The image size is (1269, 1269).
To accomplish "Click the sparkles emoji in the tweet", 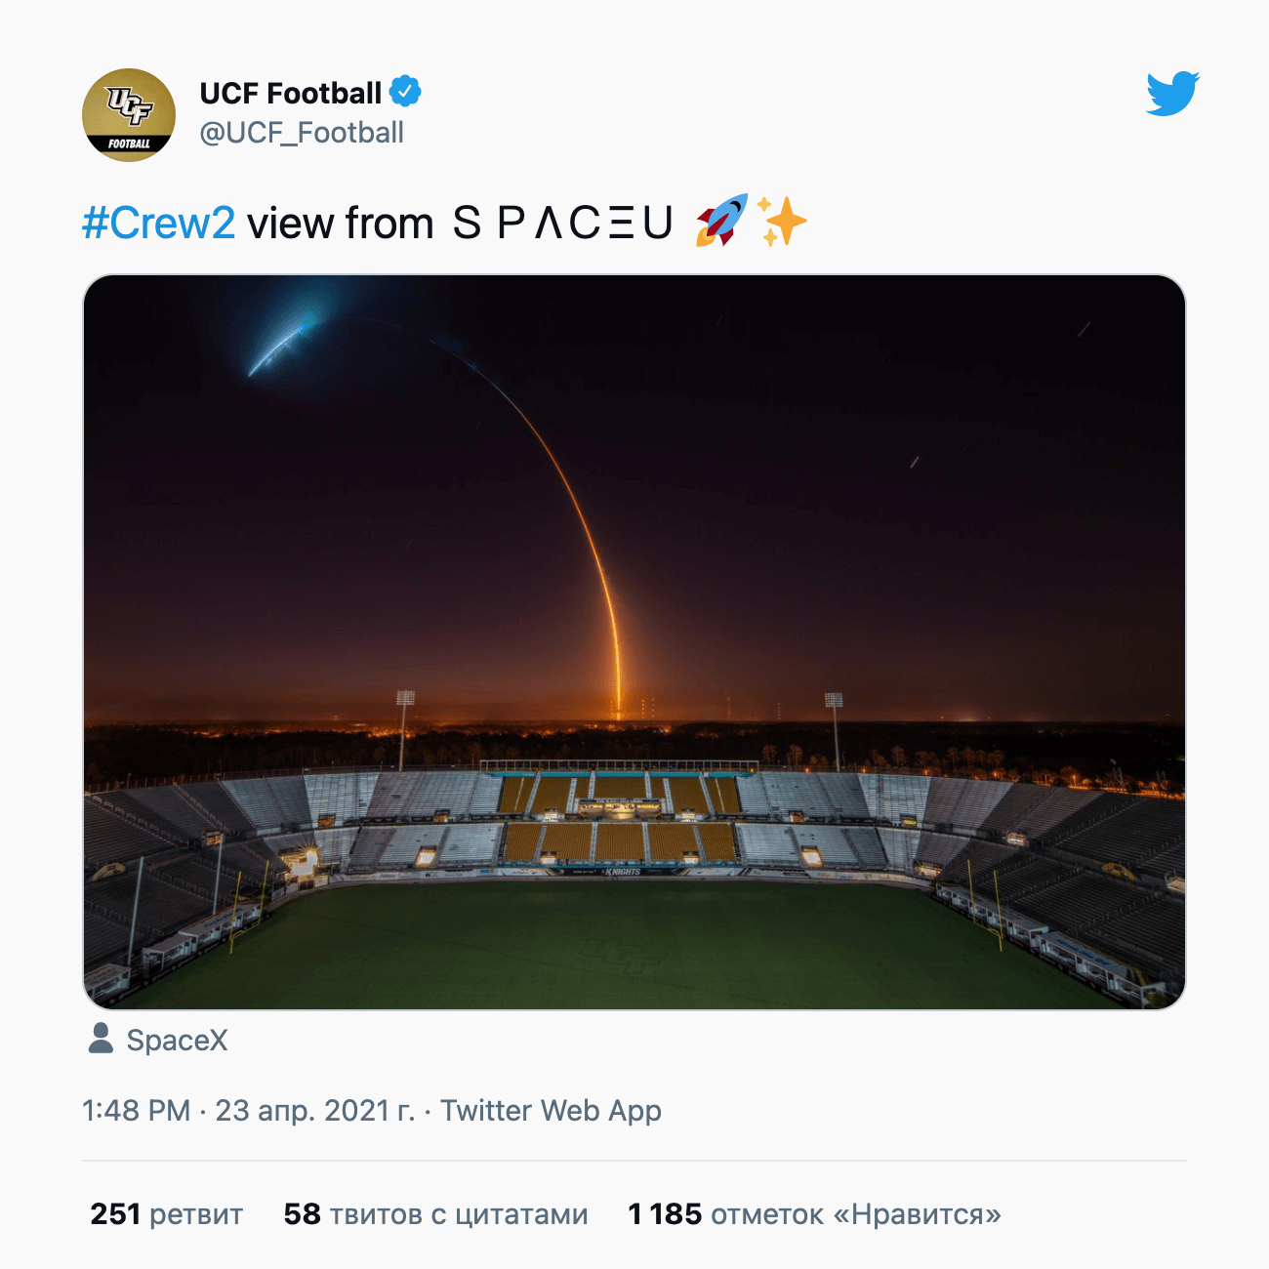I will 784,222.
